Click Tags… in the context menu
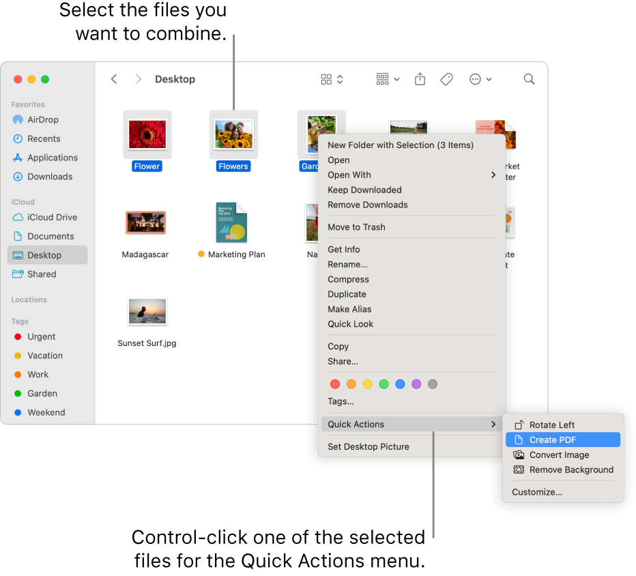Image resolution: width=636 pixels, height=576 pixels. (x=341, y=401)
